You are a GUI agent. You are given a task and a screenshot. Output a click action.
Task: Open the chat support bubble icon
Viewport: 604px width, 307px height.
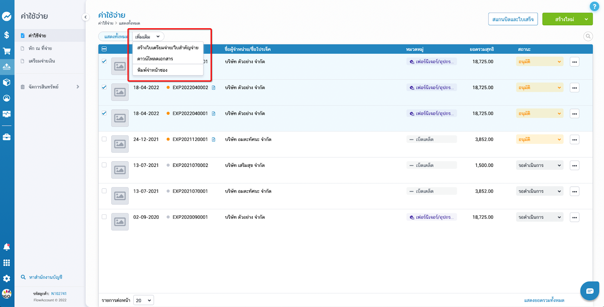tap(590, 291)
